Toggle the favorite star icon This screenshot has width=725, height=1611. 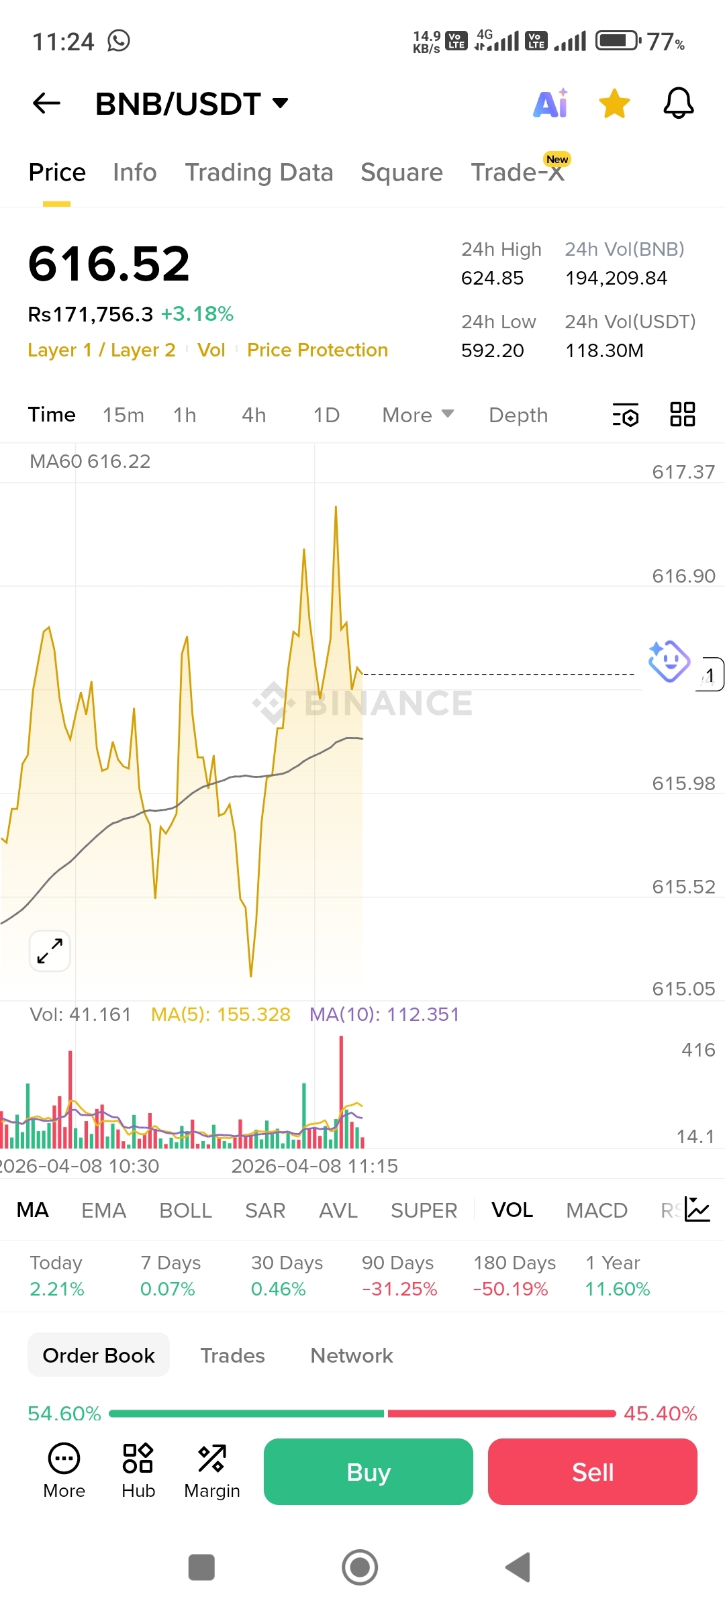(614, 103)
